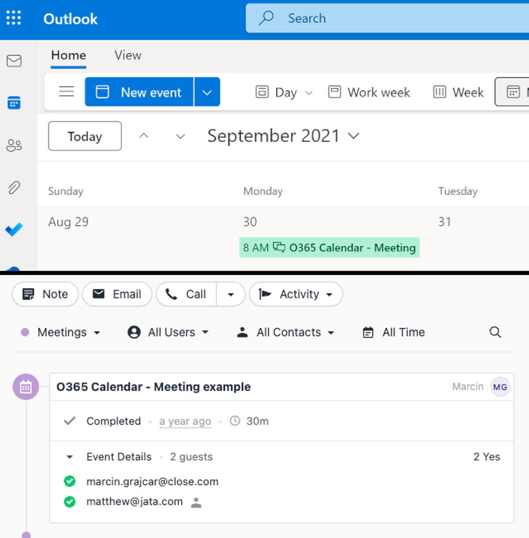Log a Call

pyautogui.click(x=186, y=294)
